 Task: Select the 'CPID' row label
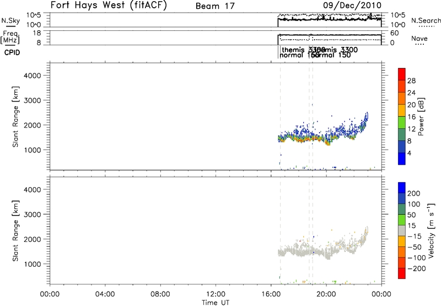[12, 52]
